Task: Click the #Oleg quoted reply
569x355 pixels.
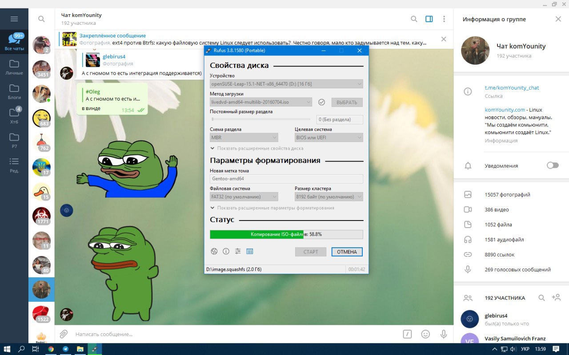Action: tap(112, 95)
